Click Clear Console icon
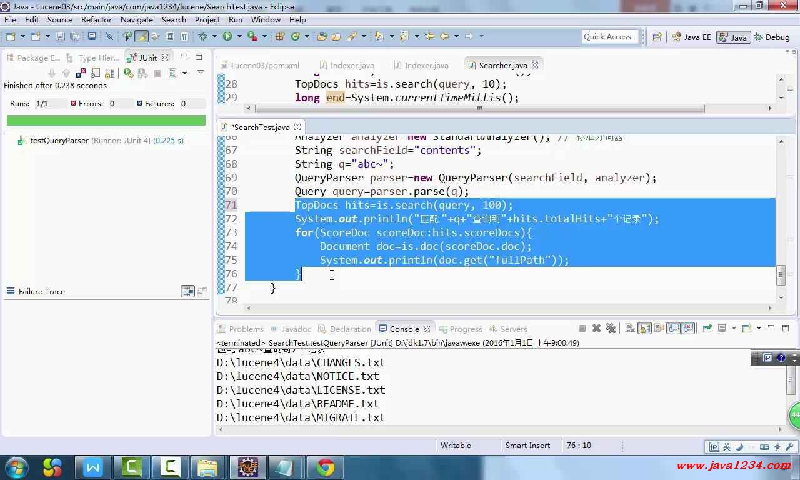This screenshot has height=480, width=800. 630,328
